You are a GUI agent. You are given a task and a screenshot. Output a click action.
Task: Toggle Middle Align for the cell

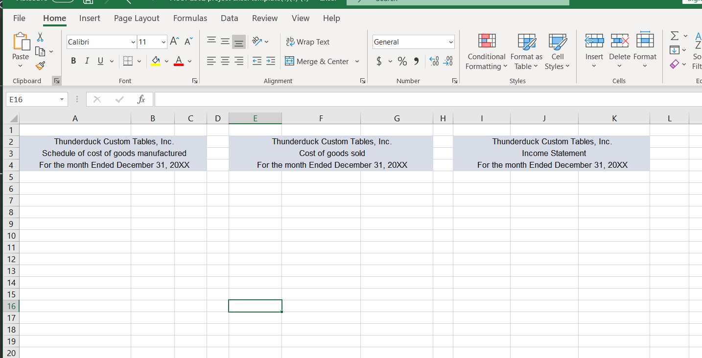225,42
